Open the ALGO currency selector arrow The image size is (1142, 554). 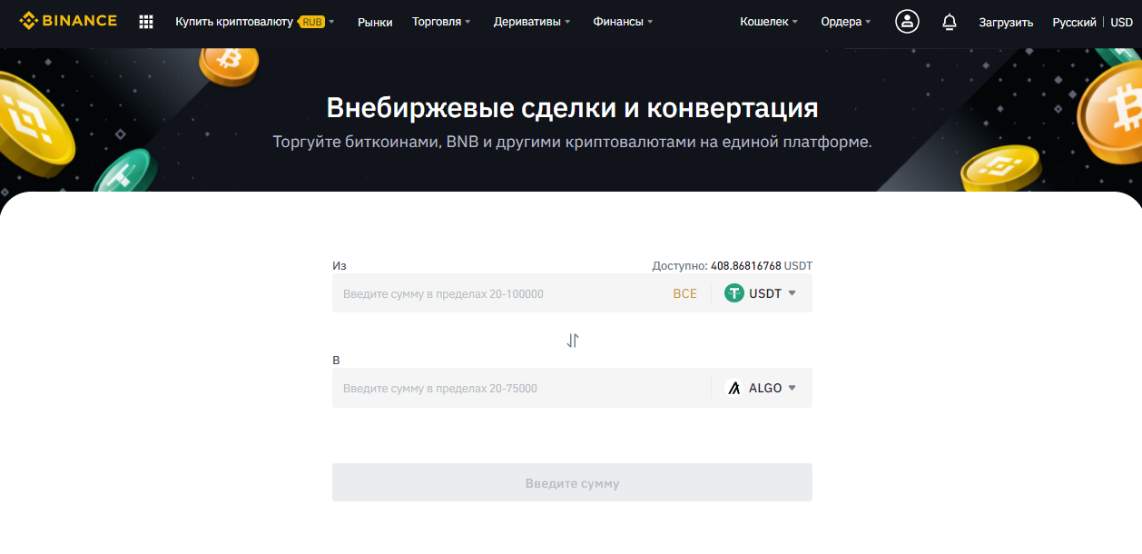pyautogui.click(x=792, y=388)
